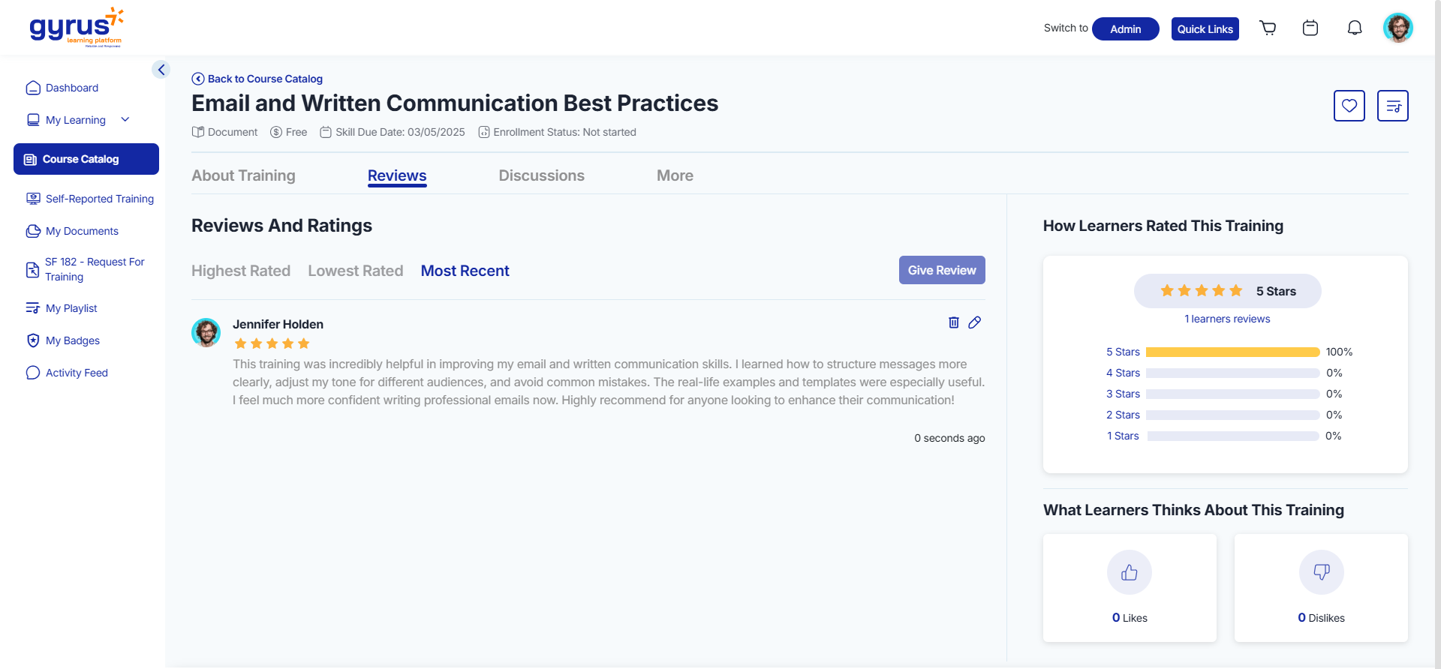Open the shopping cart icon
Screen dimensions: 1441x669
pos(1268,28)
